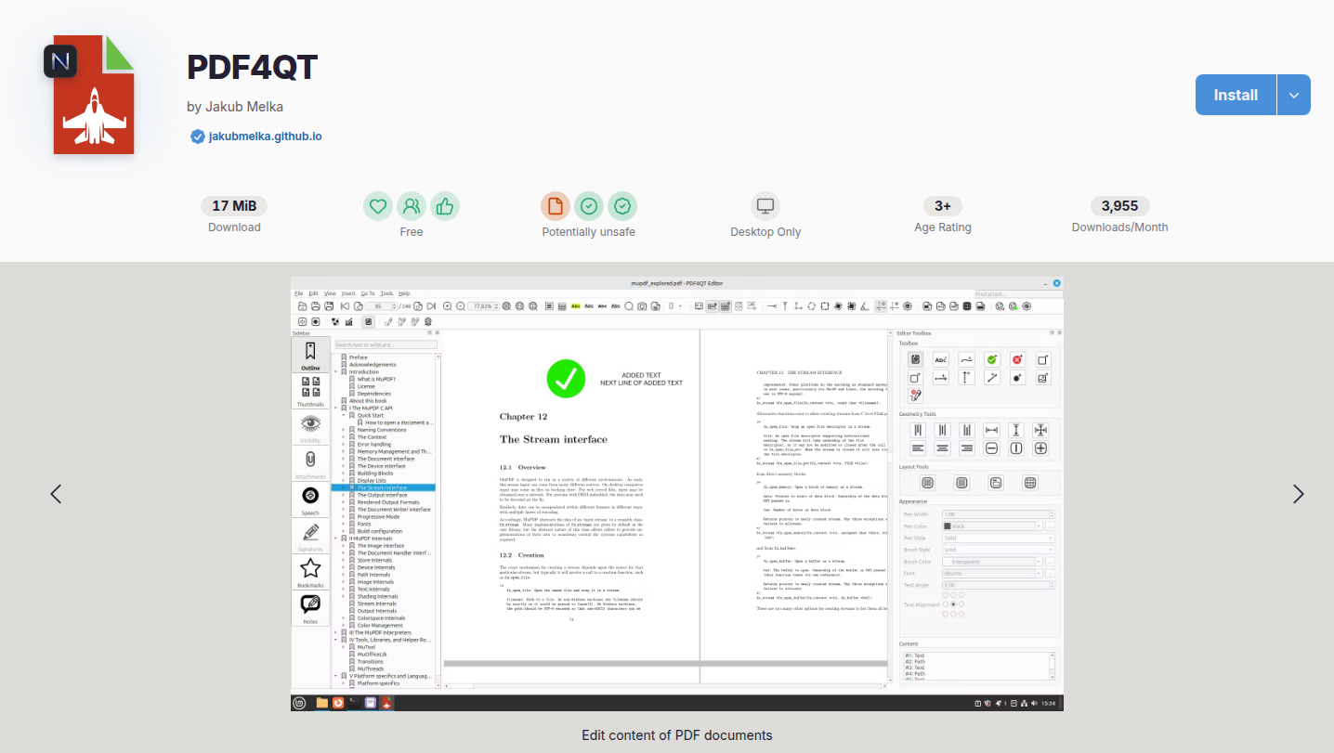Screen dimensions: 1334x753
Task: Select the center Text Alignment radio button
Action: (954, 604)
